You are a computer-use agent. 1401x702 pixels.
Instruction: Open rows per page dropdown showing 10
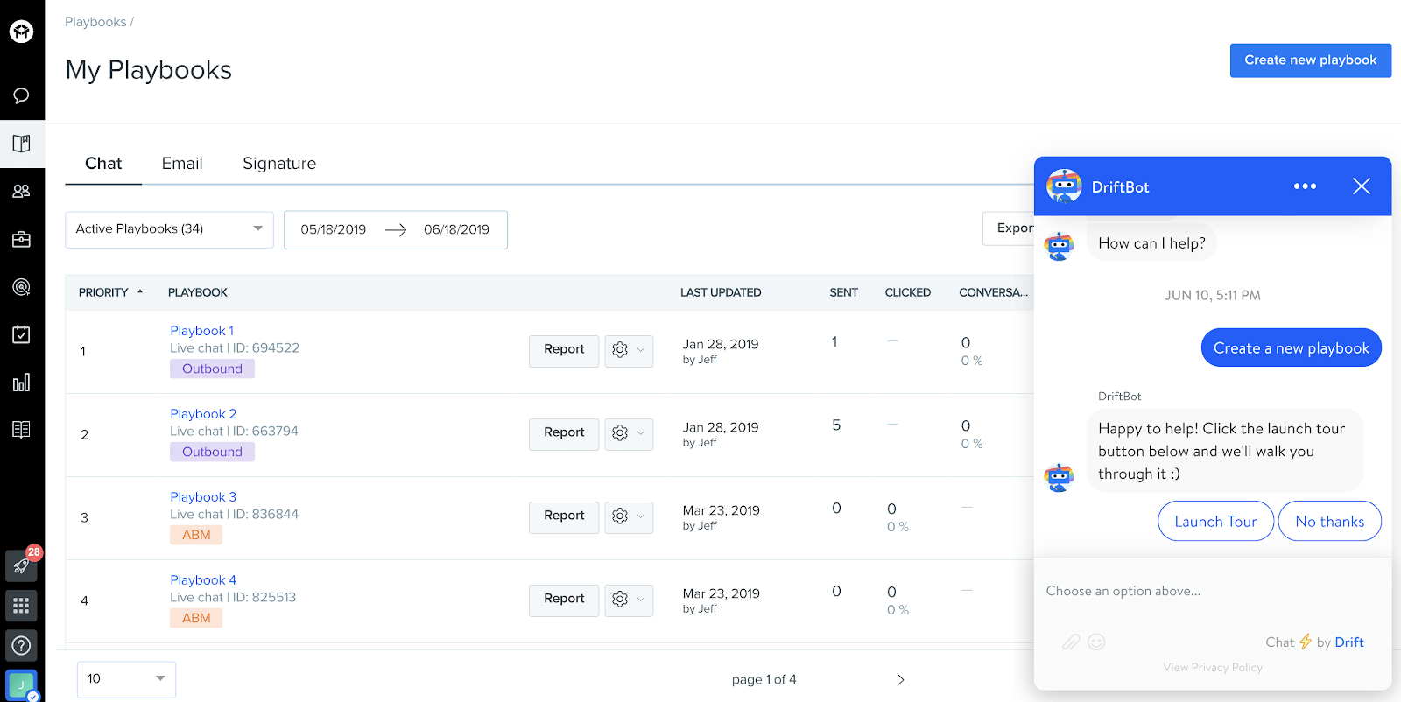[126, 679]
